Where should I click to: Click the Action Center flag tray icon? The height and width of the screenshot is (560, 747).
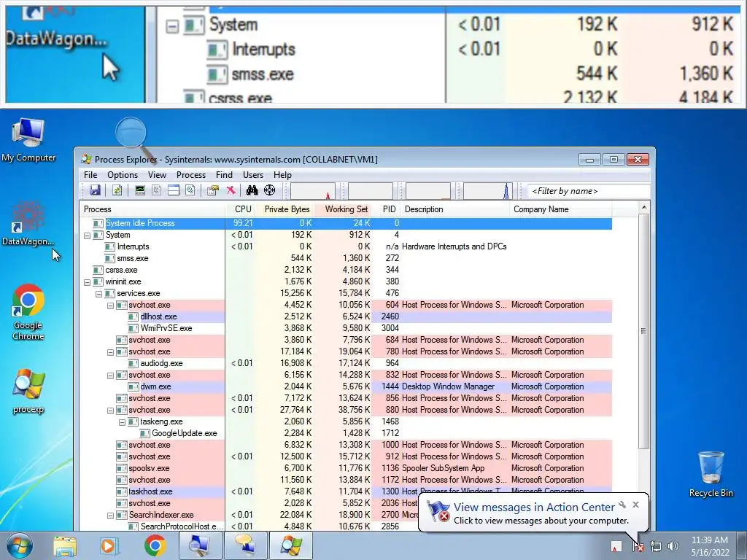click(638, 546)
